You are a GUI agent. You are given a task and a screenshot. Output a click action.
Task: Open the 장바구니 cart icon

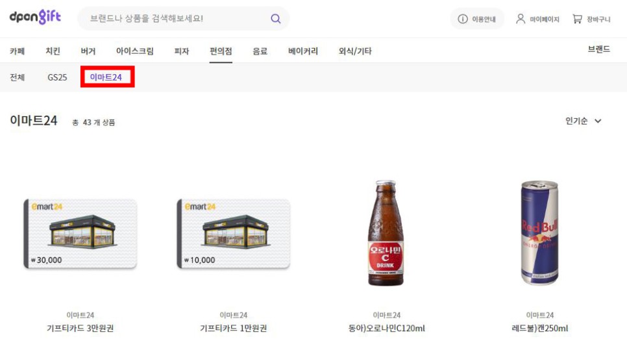(577, 19)
